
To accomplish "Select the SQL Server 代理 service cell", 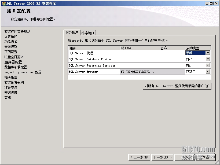I will coord(94,53).
